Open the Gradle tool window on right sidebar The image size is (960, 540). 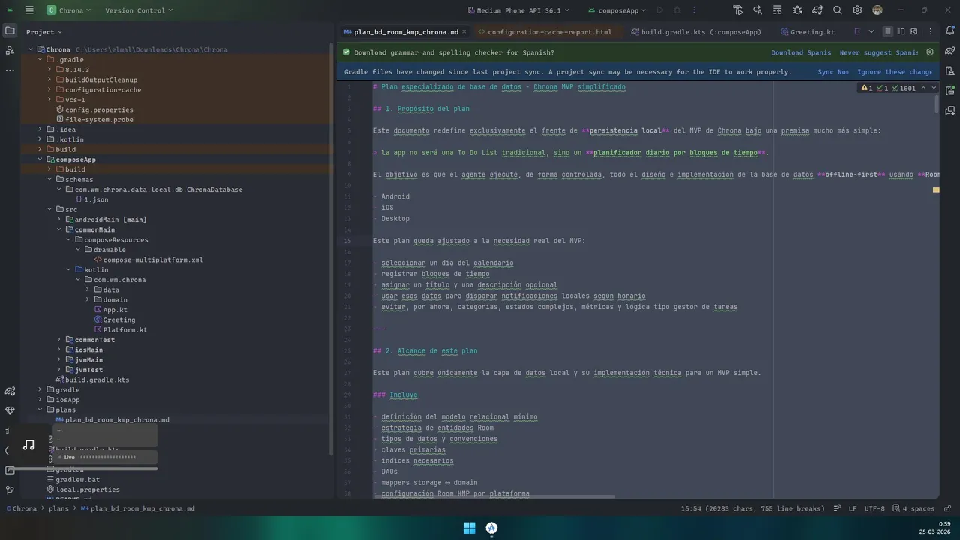(950, 51)
